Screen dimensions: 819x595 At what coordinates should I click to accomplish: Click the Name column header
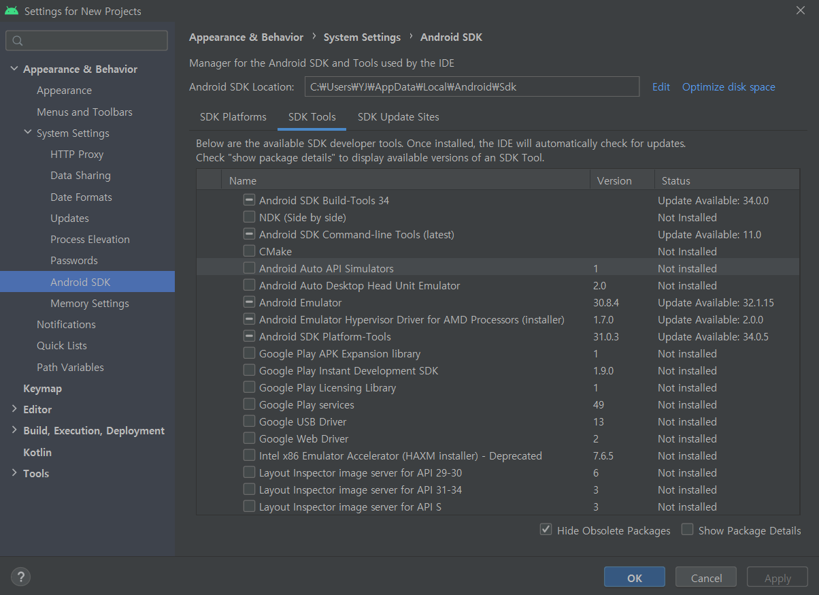coord(405,180)
